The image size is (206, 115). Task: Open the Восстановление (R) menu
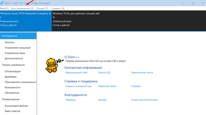22,8
